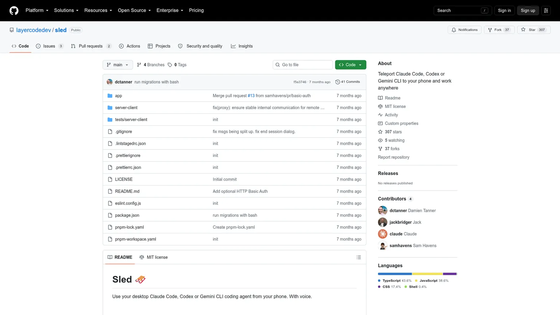The width and height of the screenshot is (560, 315).
Task: Expand the Resources menu
Action: click(98, 11)
